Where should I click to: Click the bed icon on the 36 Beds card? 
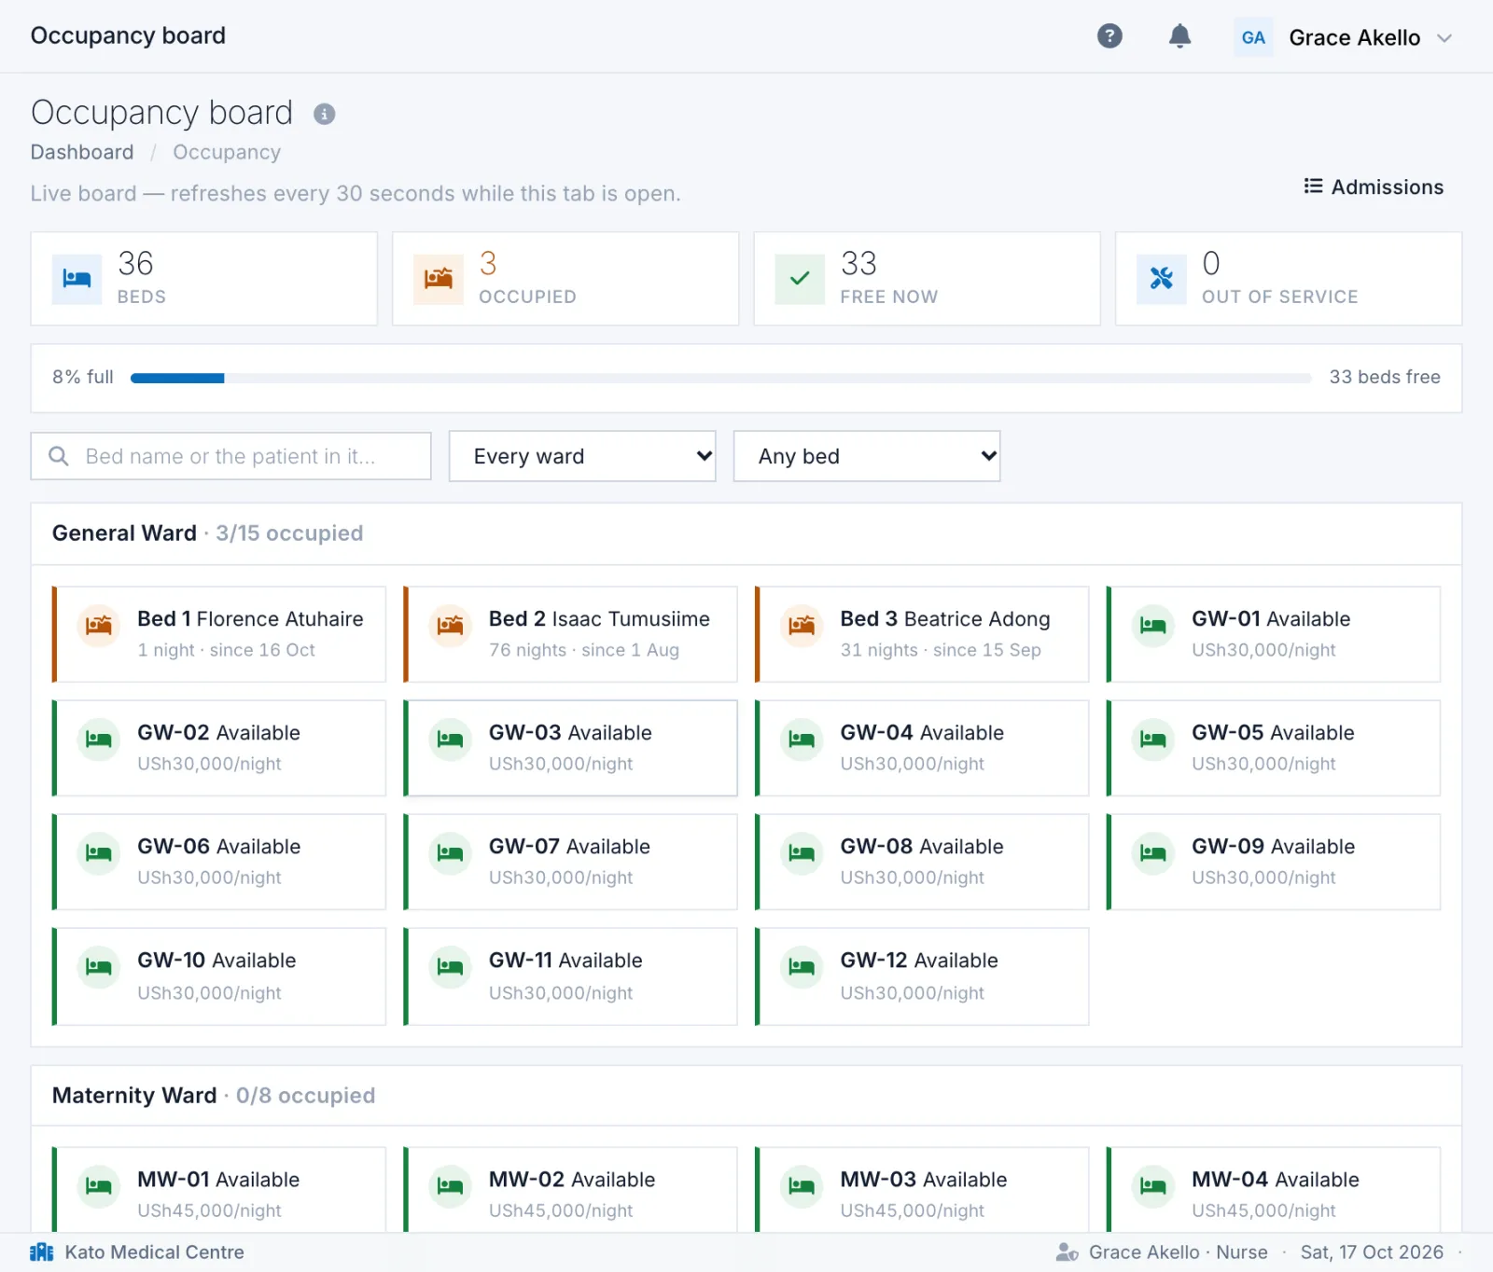tap(77, 279)
